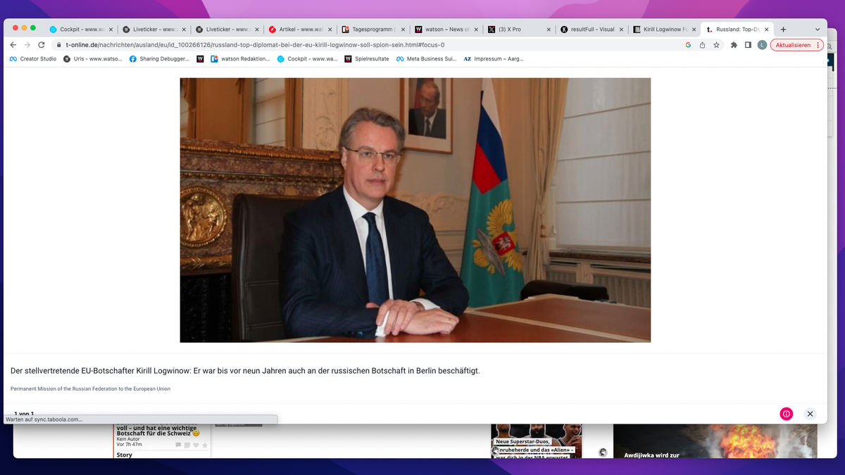Open the Urls - www.watso... bookmark
The width and height of the screenshot is (845, 475).
[x=93, y=59]
